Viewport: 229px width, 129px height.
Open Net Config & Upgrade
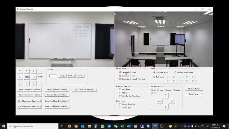[x=84, y=89]
